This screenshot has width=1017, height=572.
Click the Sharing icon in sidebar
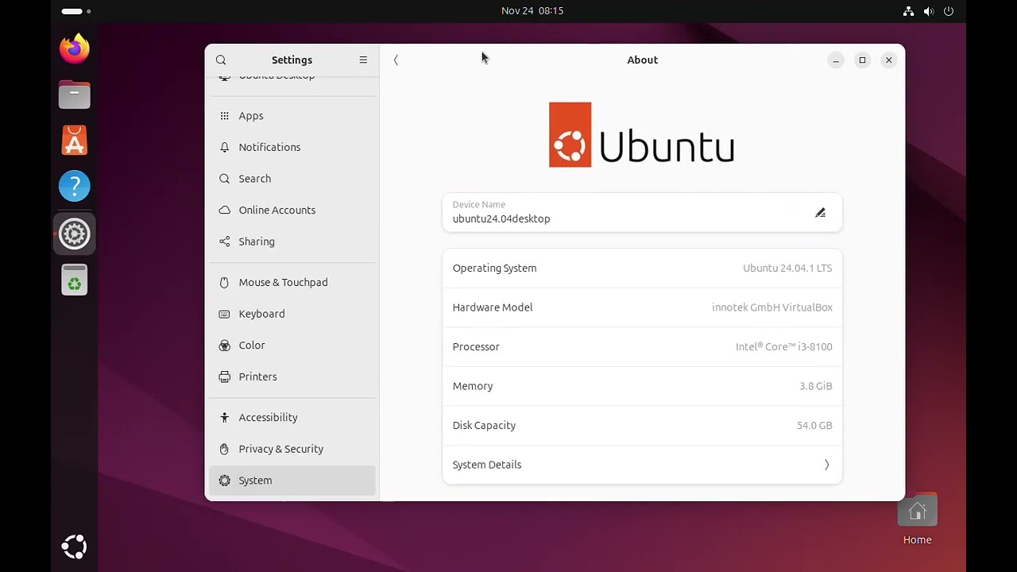point(224,242)
